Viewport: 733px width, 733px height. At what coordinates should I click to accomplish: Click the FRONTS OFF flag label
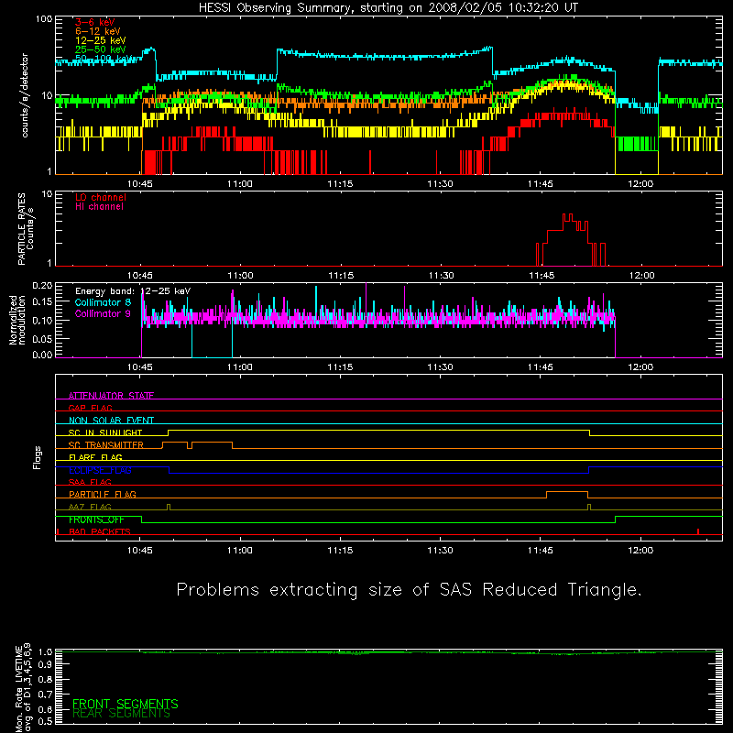tap(96, 520)
